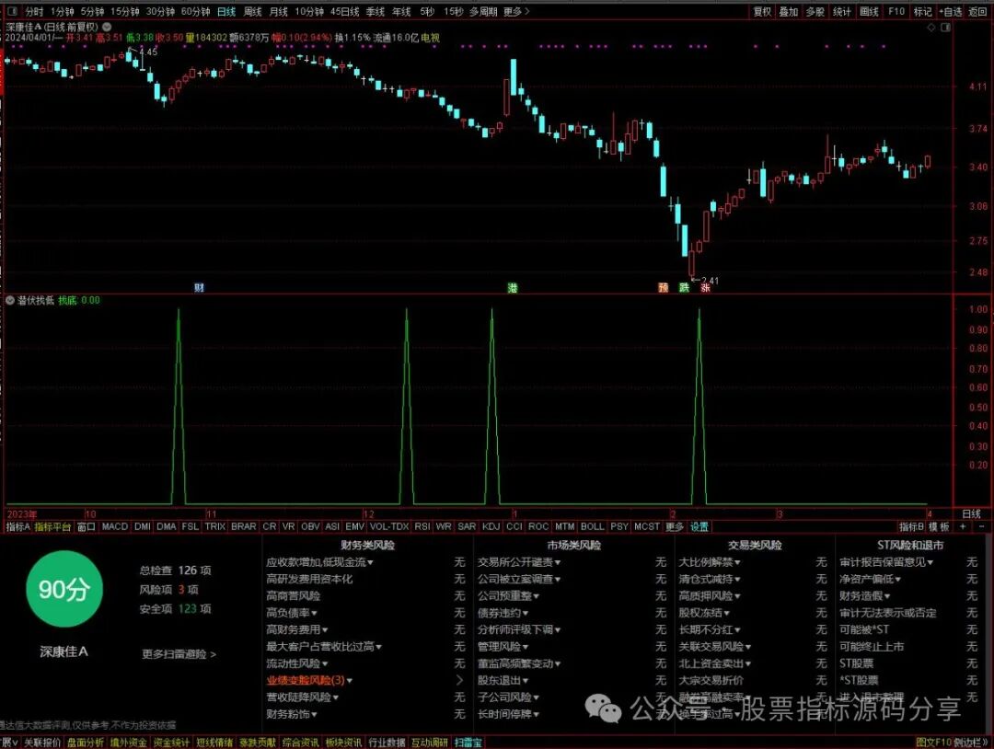The height and width of the screenshot is (749, 994).
Task: Click the 返回 back button
Action: click(977, 11)
